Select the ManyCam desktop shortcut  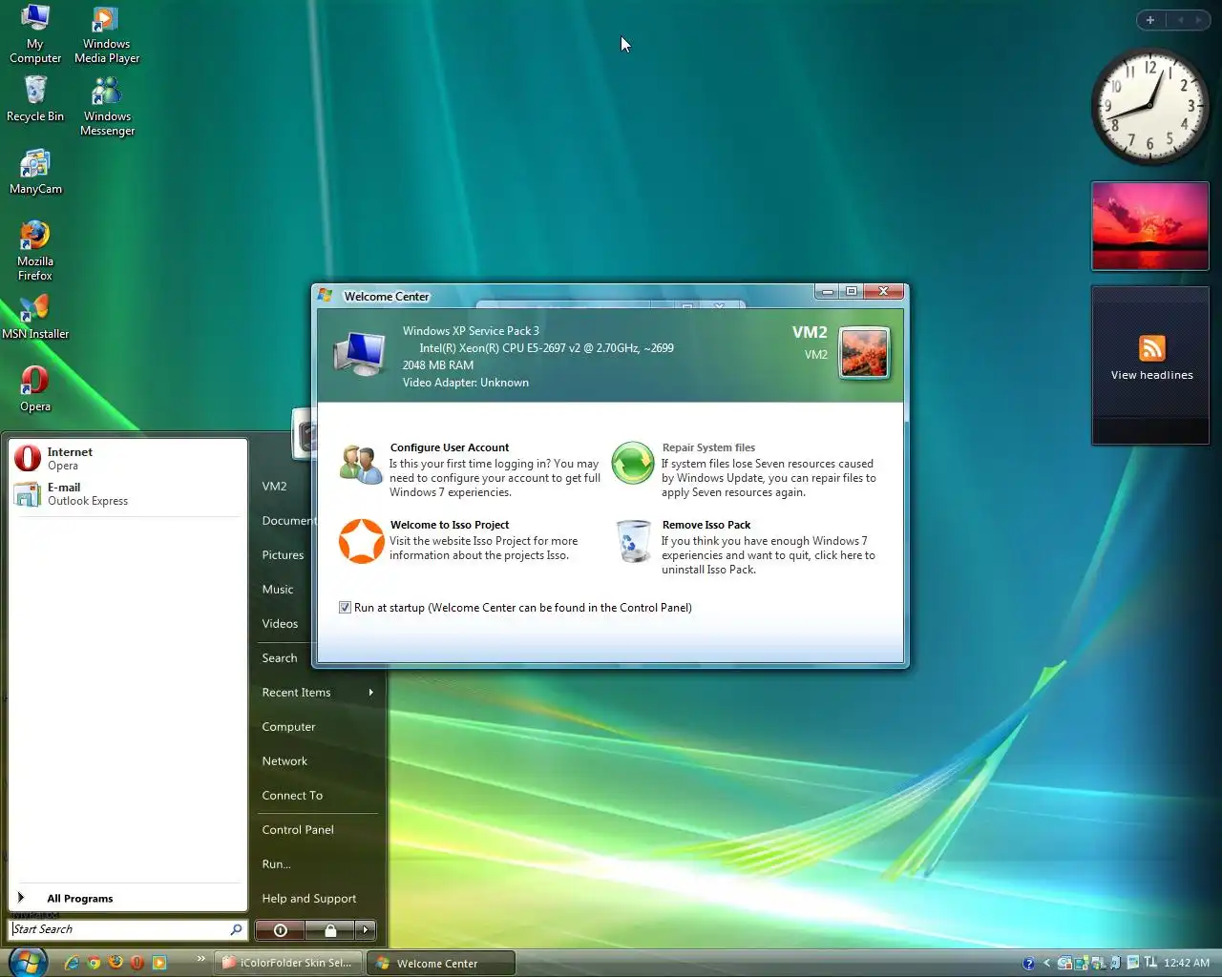click(35, 172)
